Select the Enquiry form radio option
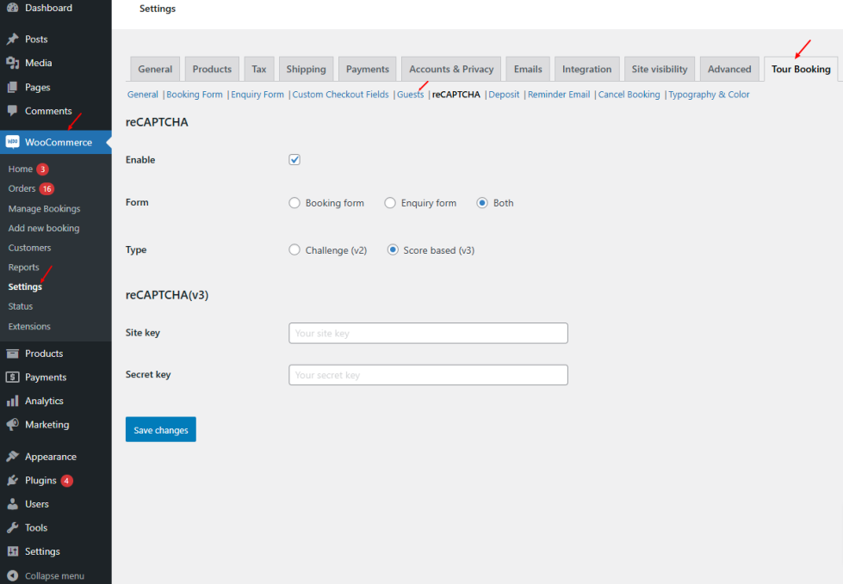This screenshot has width=843, height=584. (390, 203)
